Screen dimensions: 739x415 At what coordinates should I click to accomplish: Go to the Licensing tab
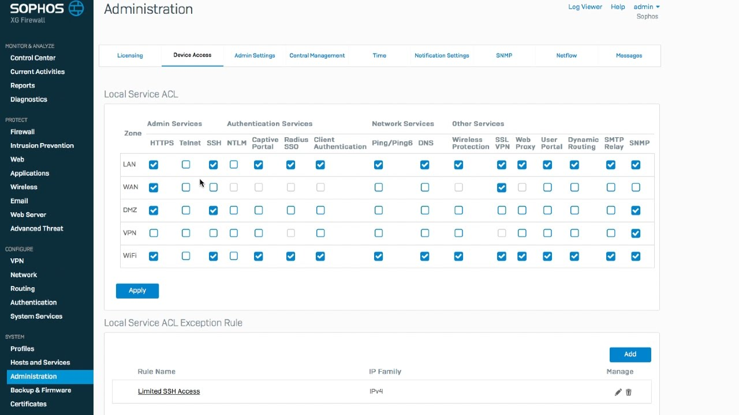coord(130,55)
